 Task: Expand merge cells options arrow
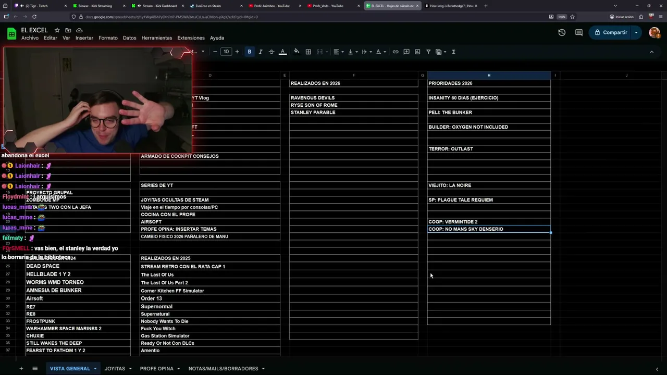tap(327, 52)
